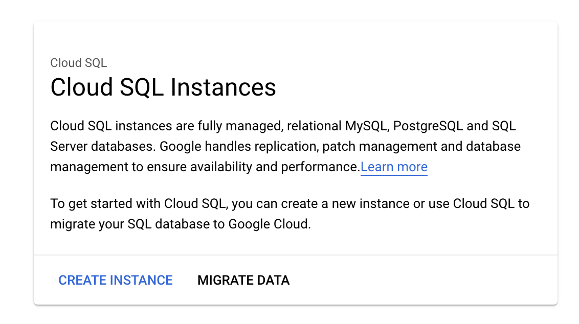579x324 pixels.
Task: Click the CREATE INSTANCE button
Action: [x=115, y=280]
